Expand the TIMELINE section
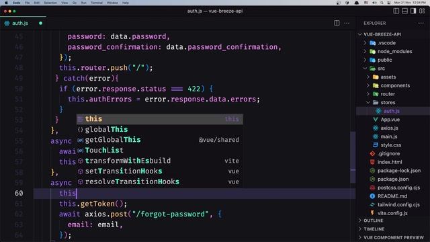This screenshot has height=242, width=430. click(x=360, y=229)
